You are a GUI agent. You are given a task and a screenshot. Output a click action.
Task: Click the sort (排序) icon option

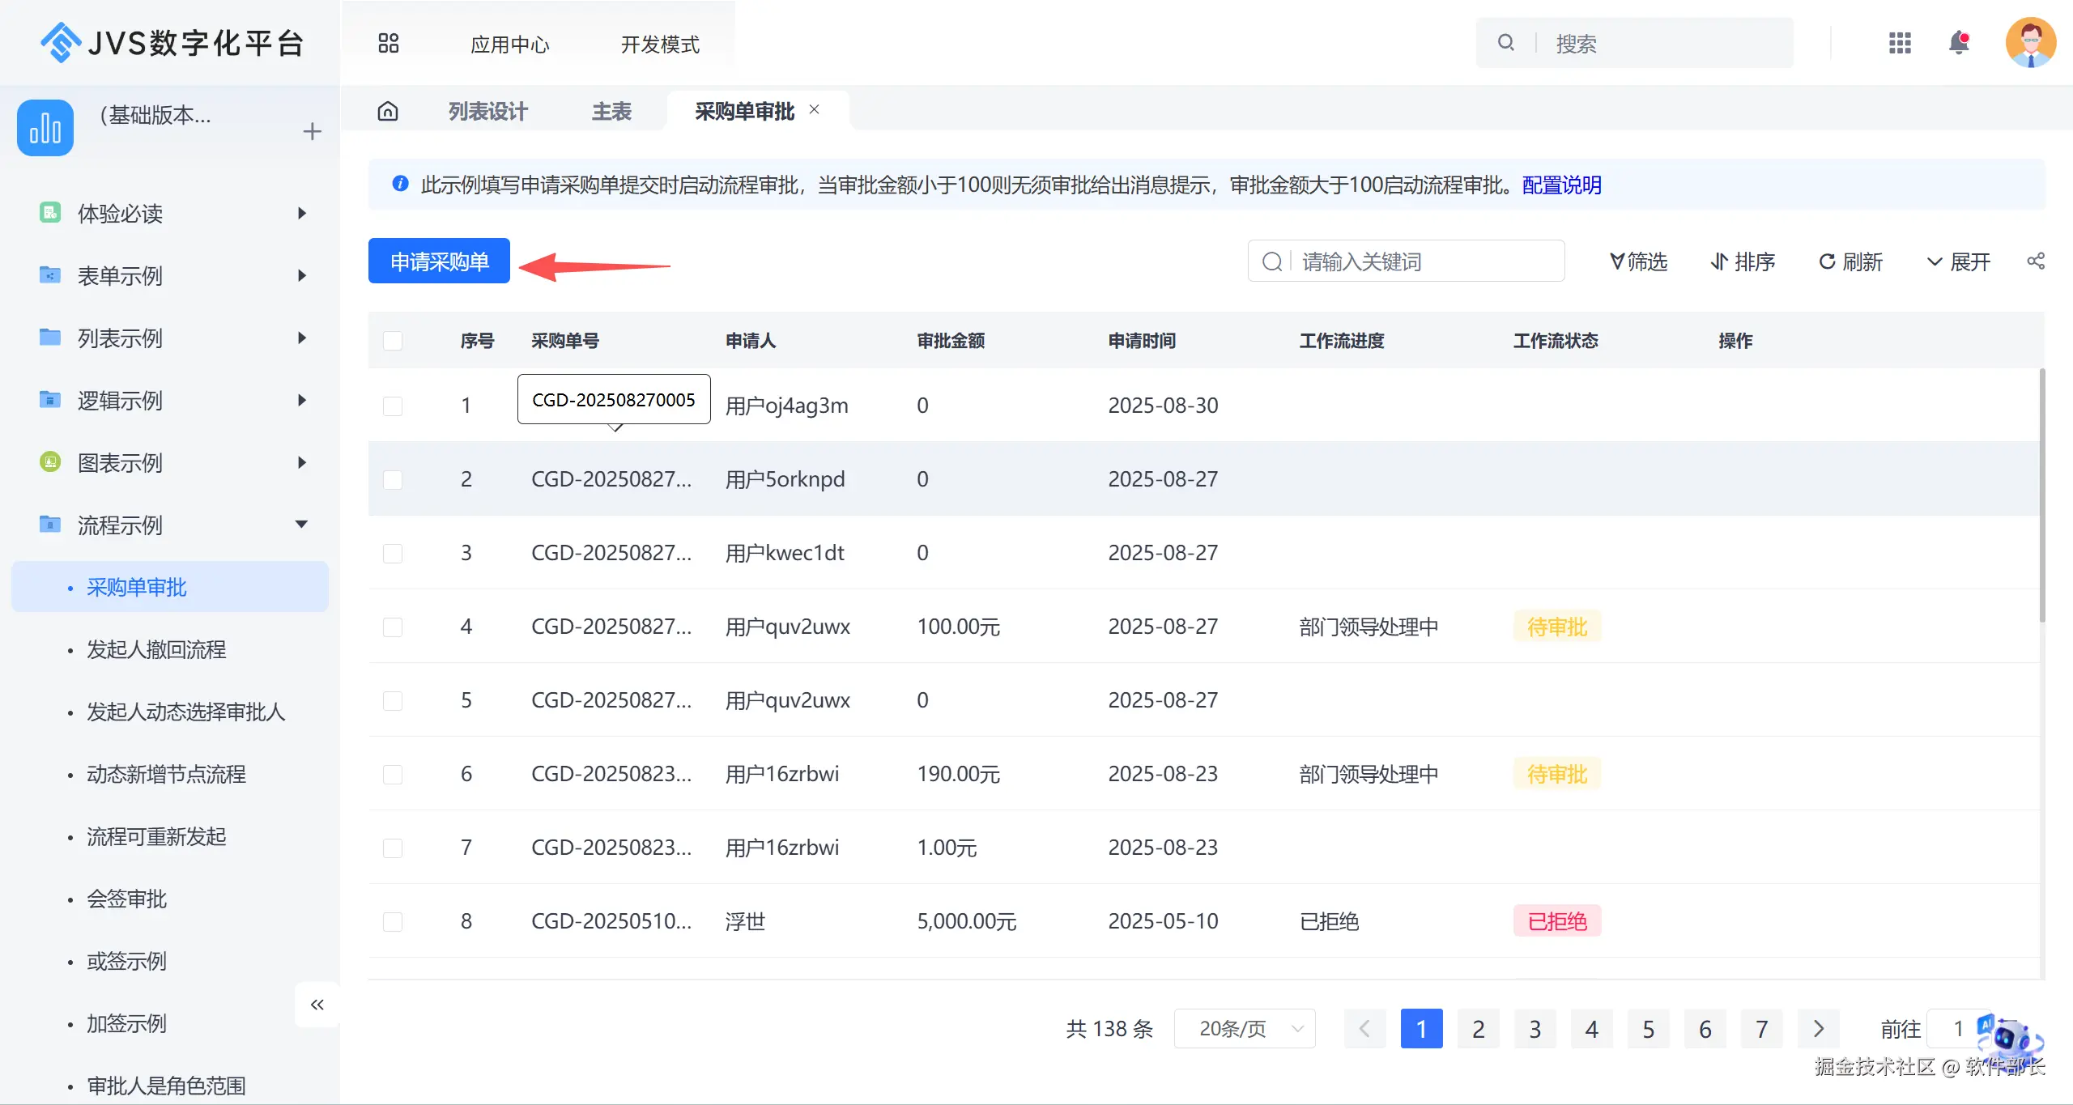click(x=1743, y=261)
